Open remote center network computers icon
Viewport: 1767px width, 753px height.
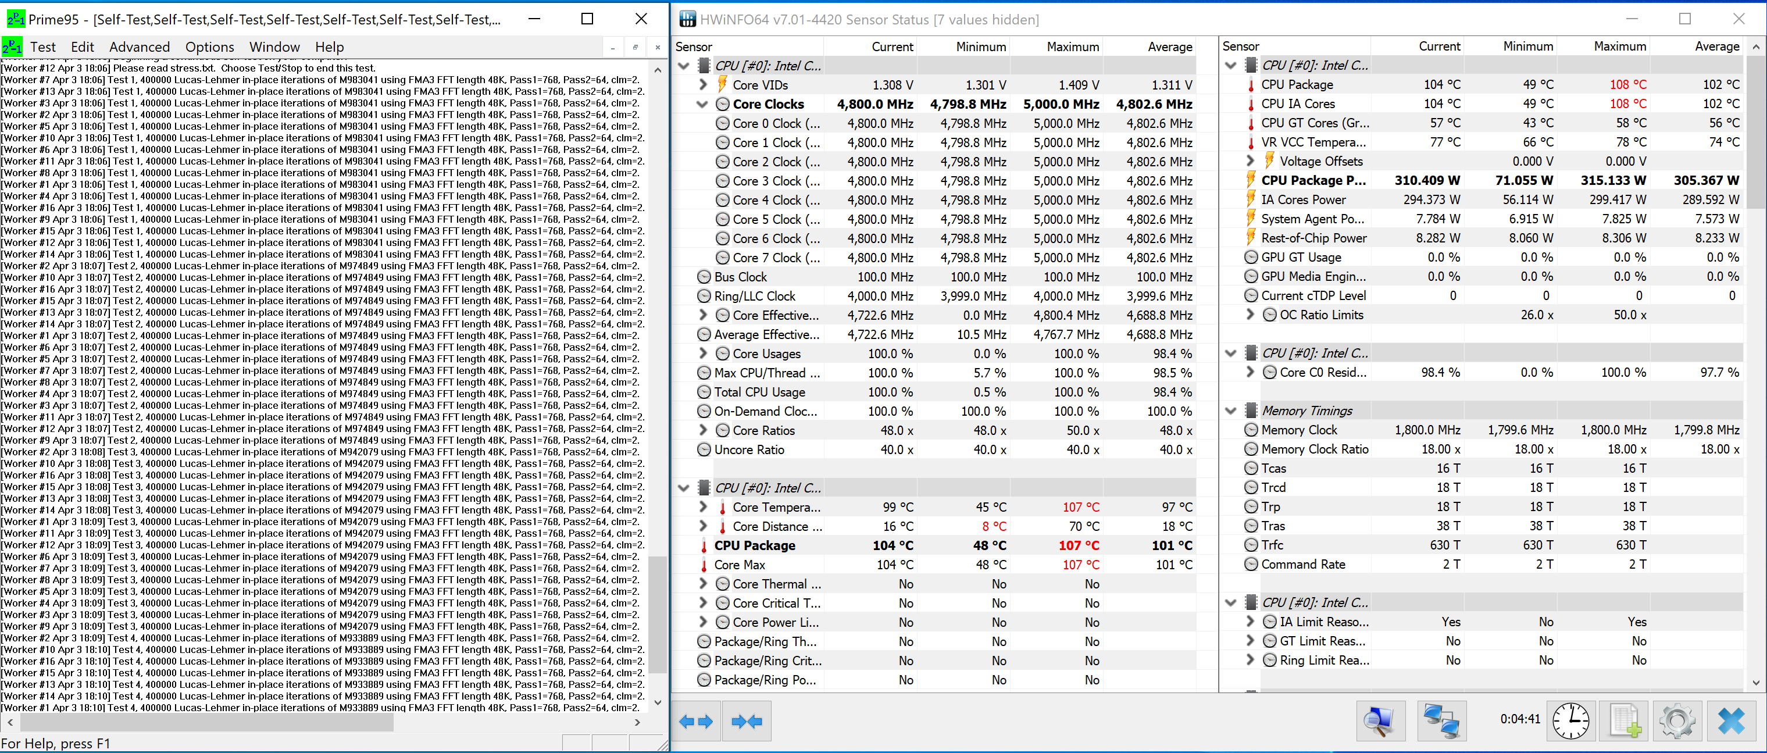(x=1441, y=721)
